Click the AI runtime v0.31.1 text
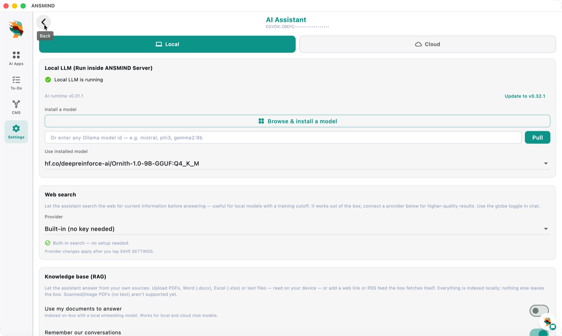Image resolution: width=562 pixels, height=336 pixels. (x=64, y=96)
